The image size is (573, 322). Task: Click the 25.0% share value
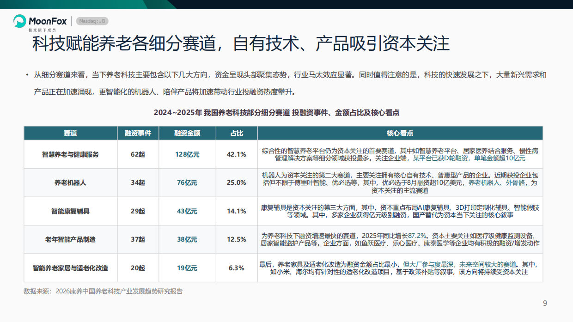[237, 182]
